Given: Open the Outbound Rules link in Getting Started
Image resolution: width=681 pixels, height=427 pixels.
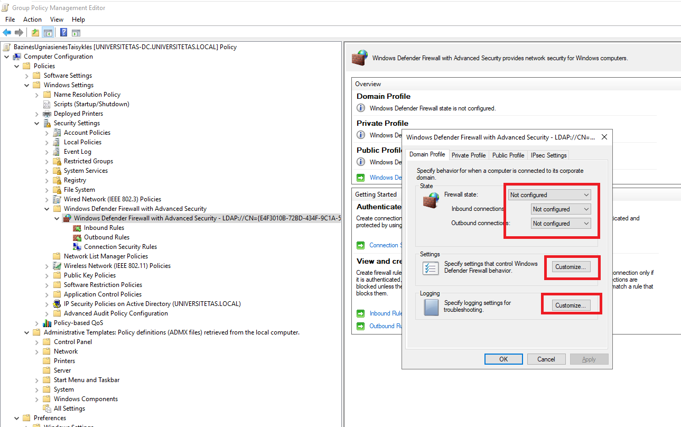Looking at the screenshot, I should (x=386, y=326).
